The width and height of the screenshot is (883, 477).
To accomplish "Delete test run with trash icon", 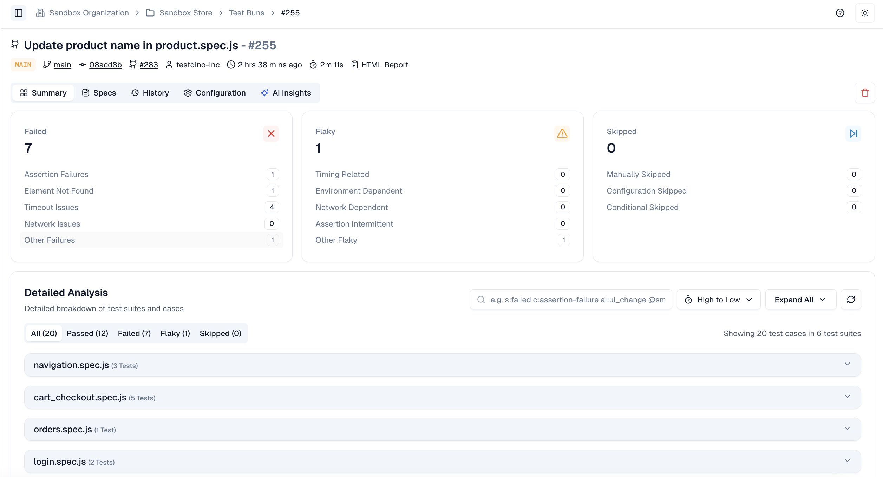I will coord(865,93).
